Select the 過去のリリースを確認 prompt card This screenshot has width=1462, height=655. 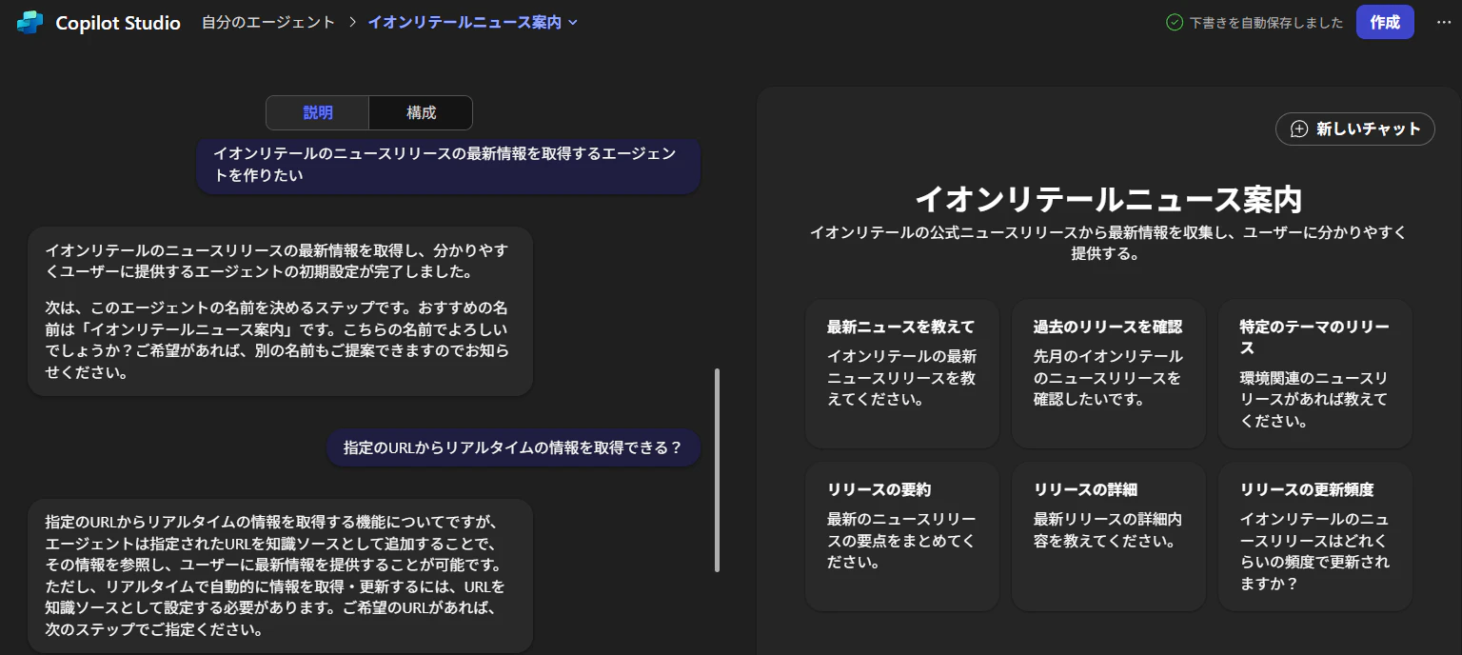[x=1109, y=374]
